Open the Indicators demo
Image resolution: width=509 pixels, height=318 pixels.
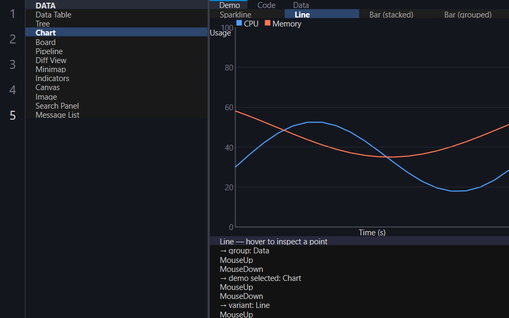116,78
